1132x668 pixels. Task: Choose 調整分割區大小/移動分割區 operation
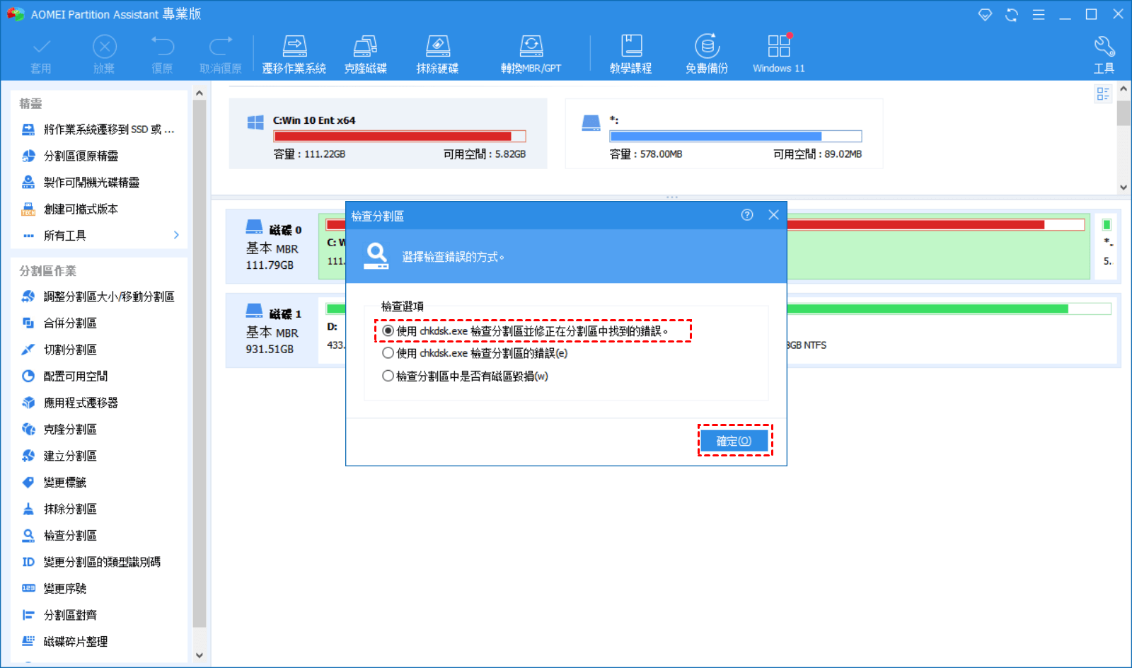pos(99,296)
